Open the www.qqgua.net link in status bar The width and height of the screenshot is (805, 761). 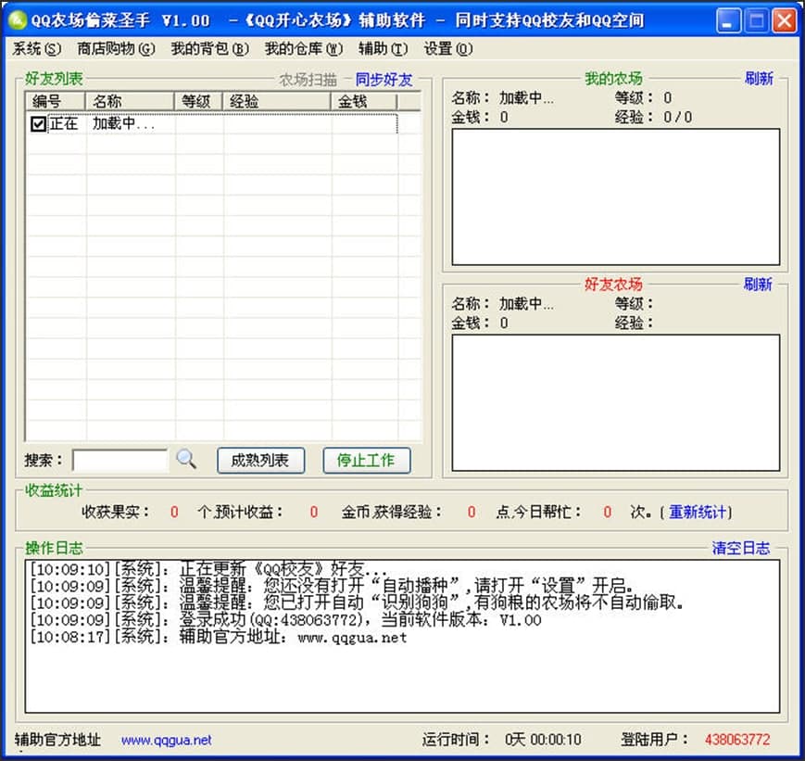167,740
